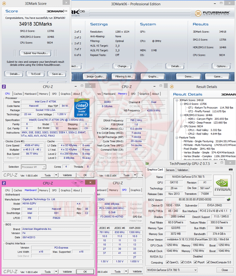
Task: Toggle the OpenCL checkbox
Action: 167,262
